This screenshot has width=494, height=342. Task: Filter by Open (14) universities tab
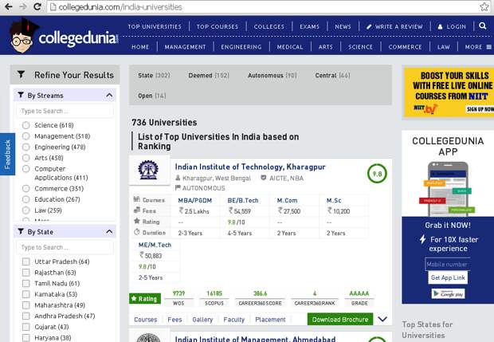152,96
